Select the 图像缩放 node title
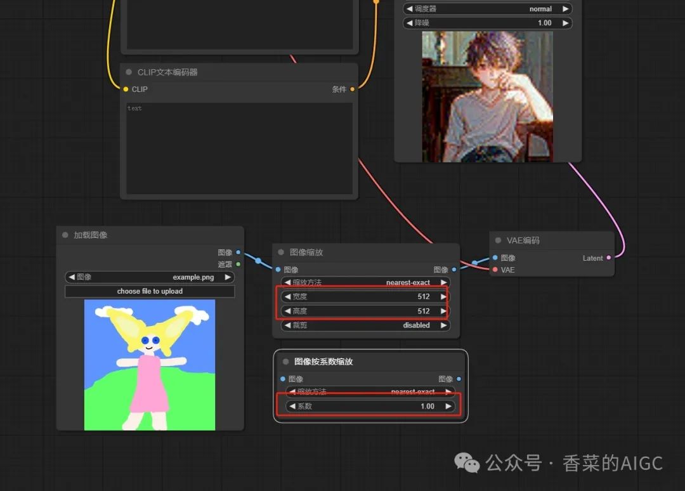 click(x=306, y=252)
